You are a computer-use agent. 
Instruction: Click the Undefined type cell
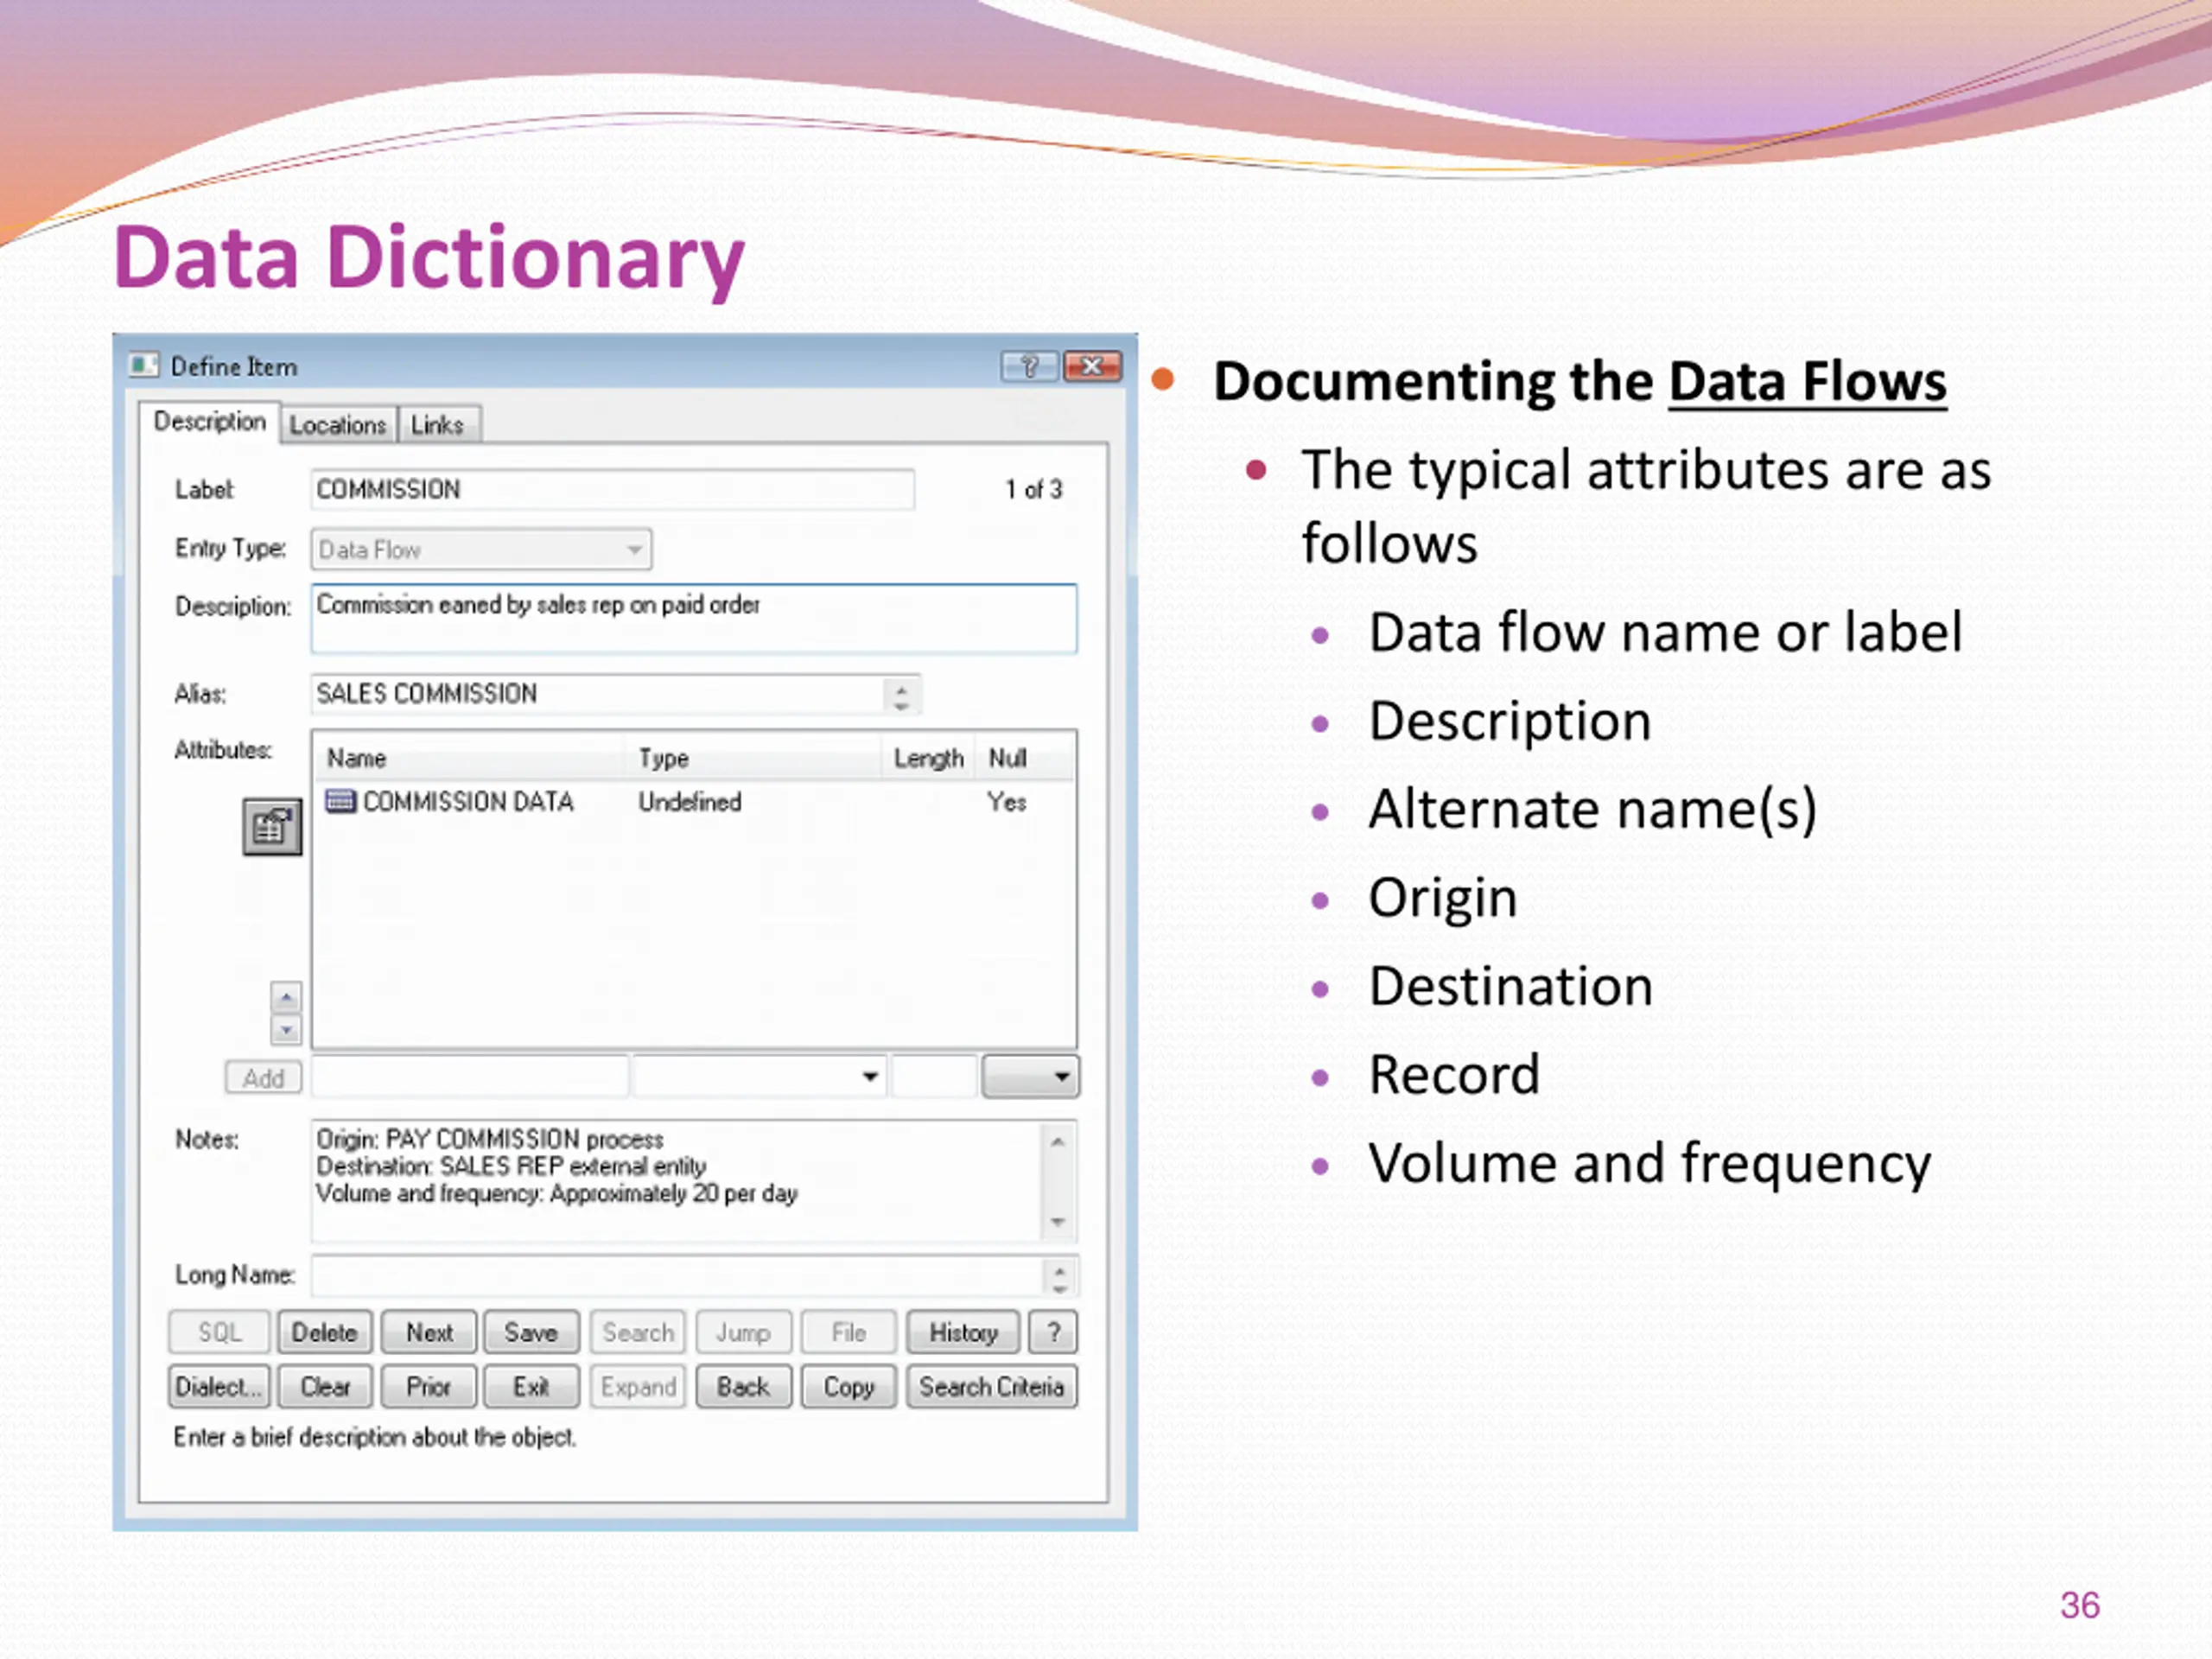coord(690,802)
